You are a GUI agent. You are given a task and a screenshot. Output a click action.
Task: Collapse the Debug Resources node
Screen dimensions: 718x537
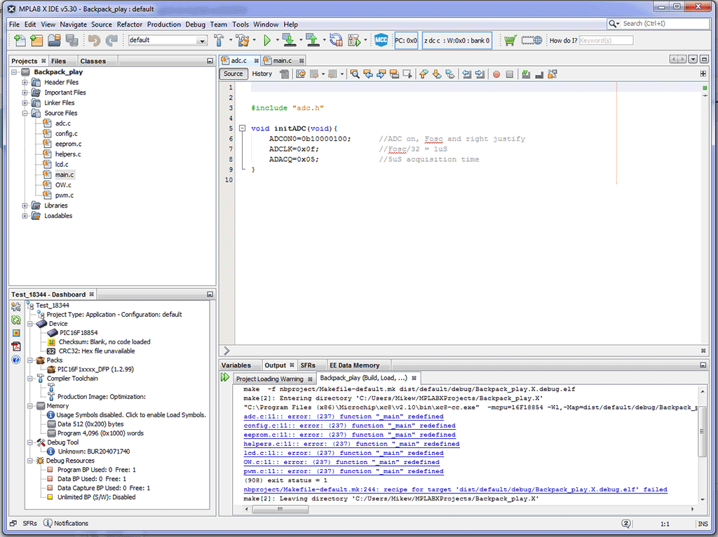[x=30, y=461]
